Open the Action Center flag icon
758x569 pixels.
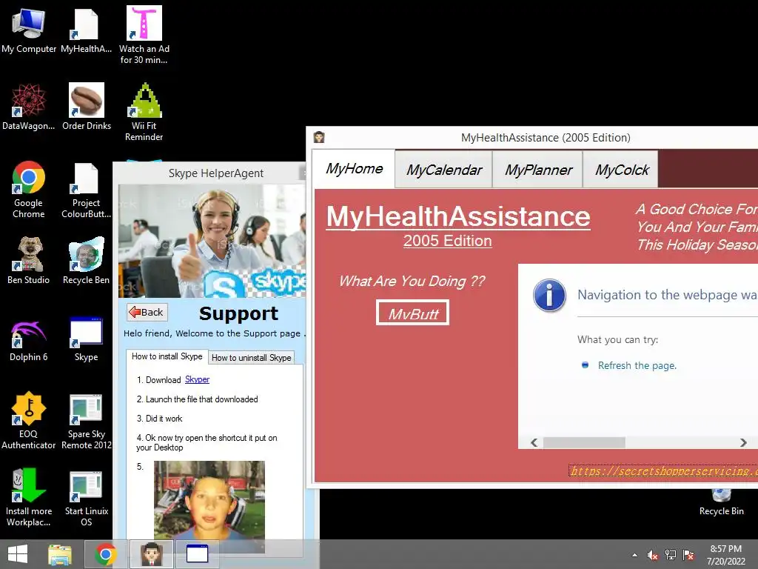688,555
